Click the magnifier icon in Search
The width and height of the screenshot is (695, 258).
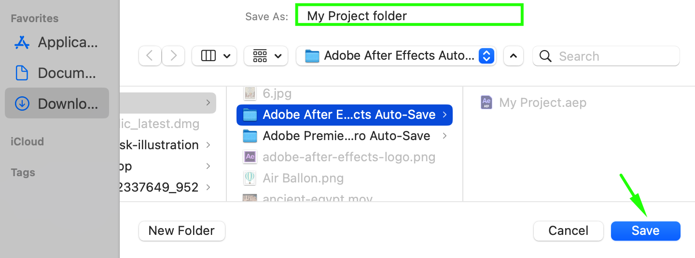pos(545,56)
